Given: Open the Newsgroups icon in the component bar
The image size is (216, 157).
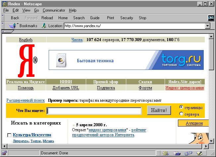Looking at the screenshot, I should point(188,153).
